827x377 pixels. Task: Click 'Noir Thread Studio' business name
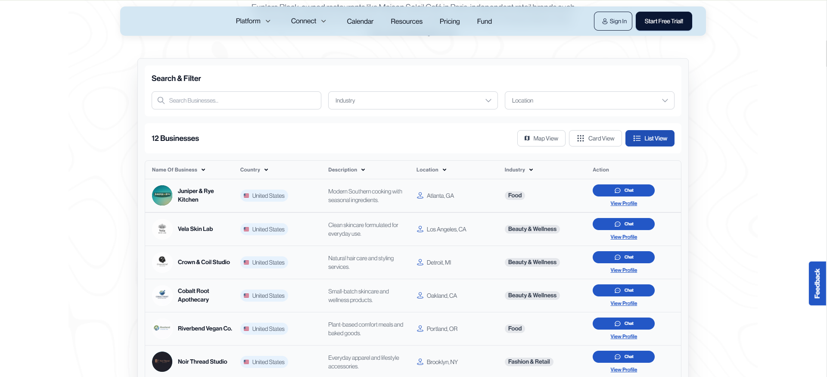(x=202, y=361)
